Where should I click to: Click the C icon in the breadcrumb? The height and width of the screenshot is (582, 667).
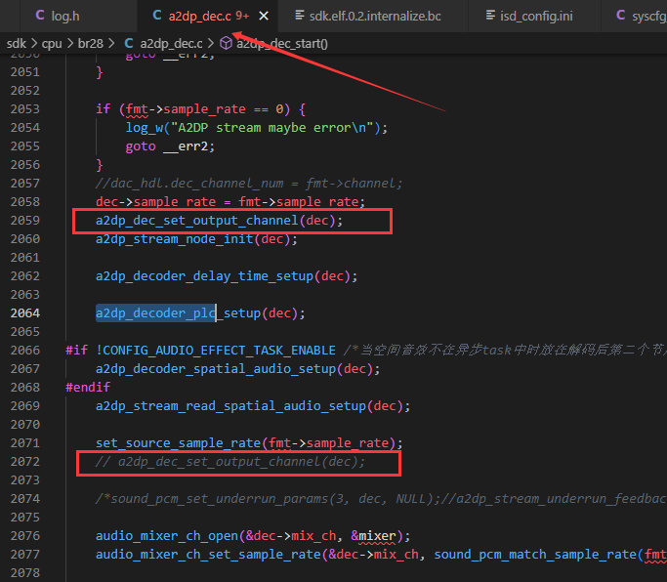129,43
